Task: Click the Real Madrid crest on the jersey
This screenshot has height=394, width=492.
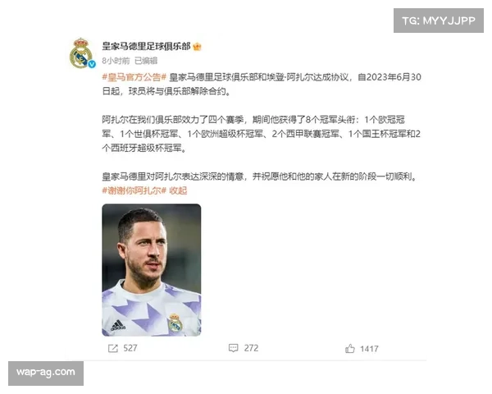Action: click(x=175, y=323)
